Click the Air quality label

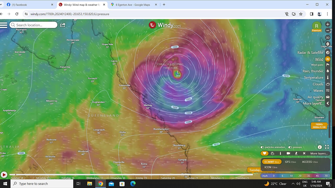point(315,97)
